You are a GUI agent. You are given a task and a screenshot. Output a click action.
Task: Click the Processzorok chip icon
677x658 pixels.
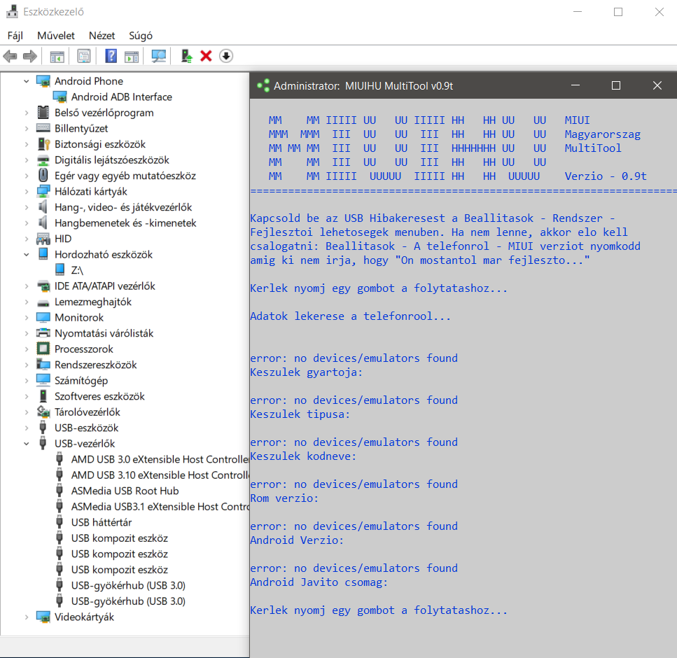pos(43,349)
